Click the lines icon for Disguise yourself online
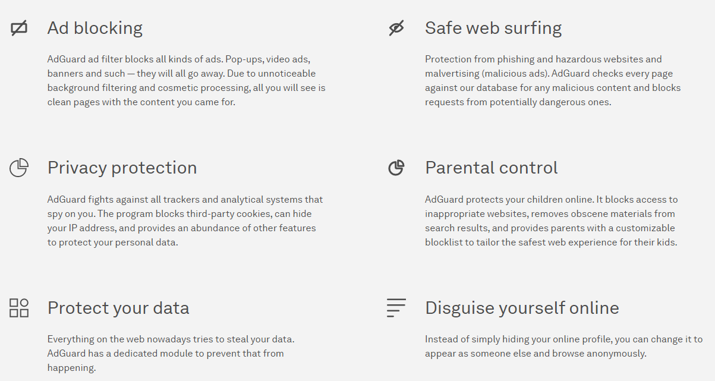715x381 pixels. (x=396, y=308)
